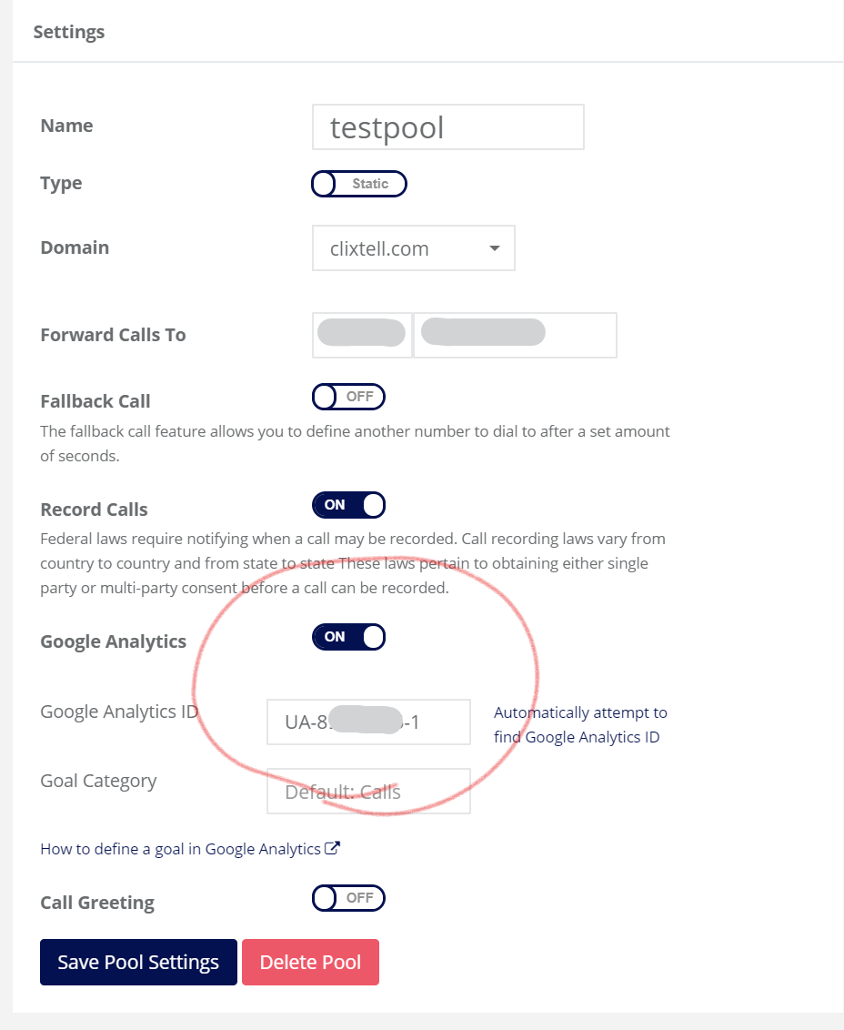Click the red Delete Pool button
The height and width of the screenshot is (1030, 844).
click(x=311, y=963)
